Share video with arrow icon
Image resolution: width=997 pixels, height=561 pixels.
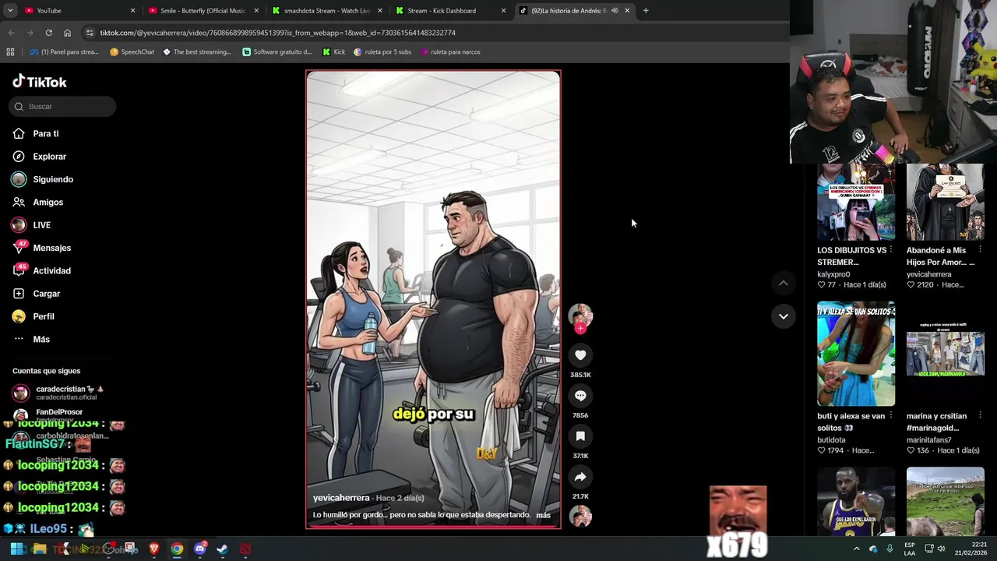click(580, 477)
